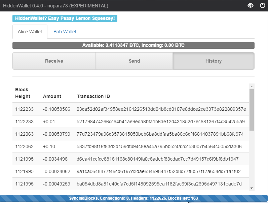
Task: Click the power shutdown icon
Action: click(262, 5)
